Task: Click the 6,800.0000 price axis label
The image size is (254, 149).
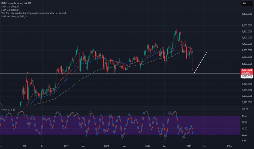Action: click(x=247, y=64)
